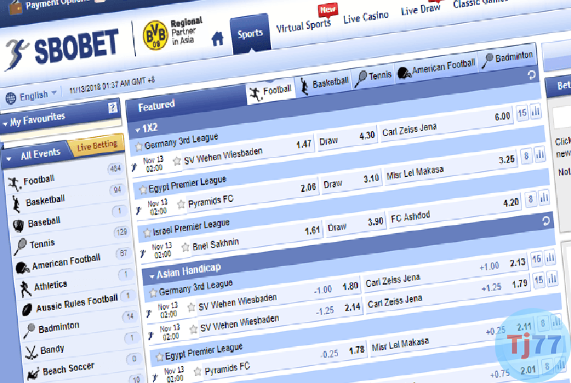
Task: Open the Virtual Sports menu tab
Action: 303,27
